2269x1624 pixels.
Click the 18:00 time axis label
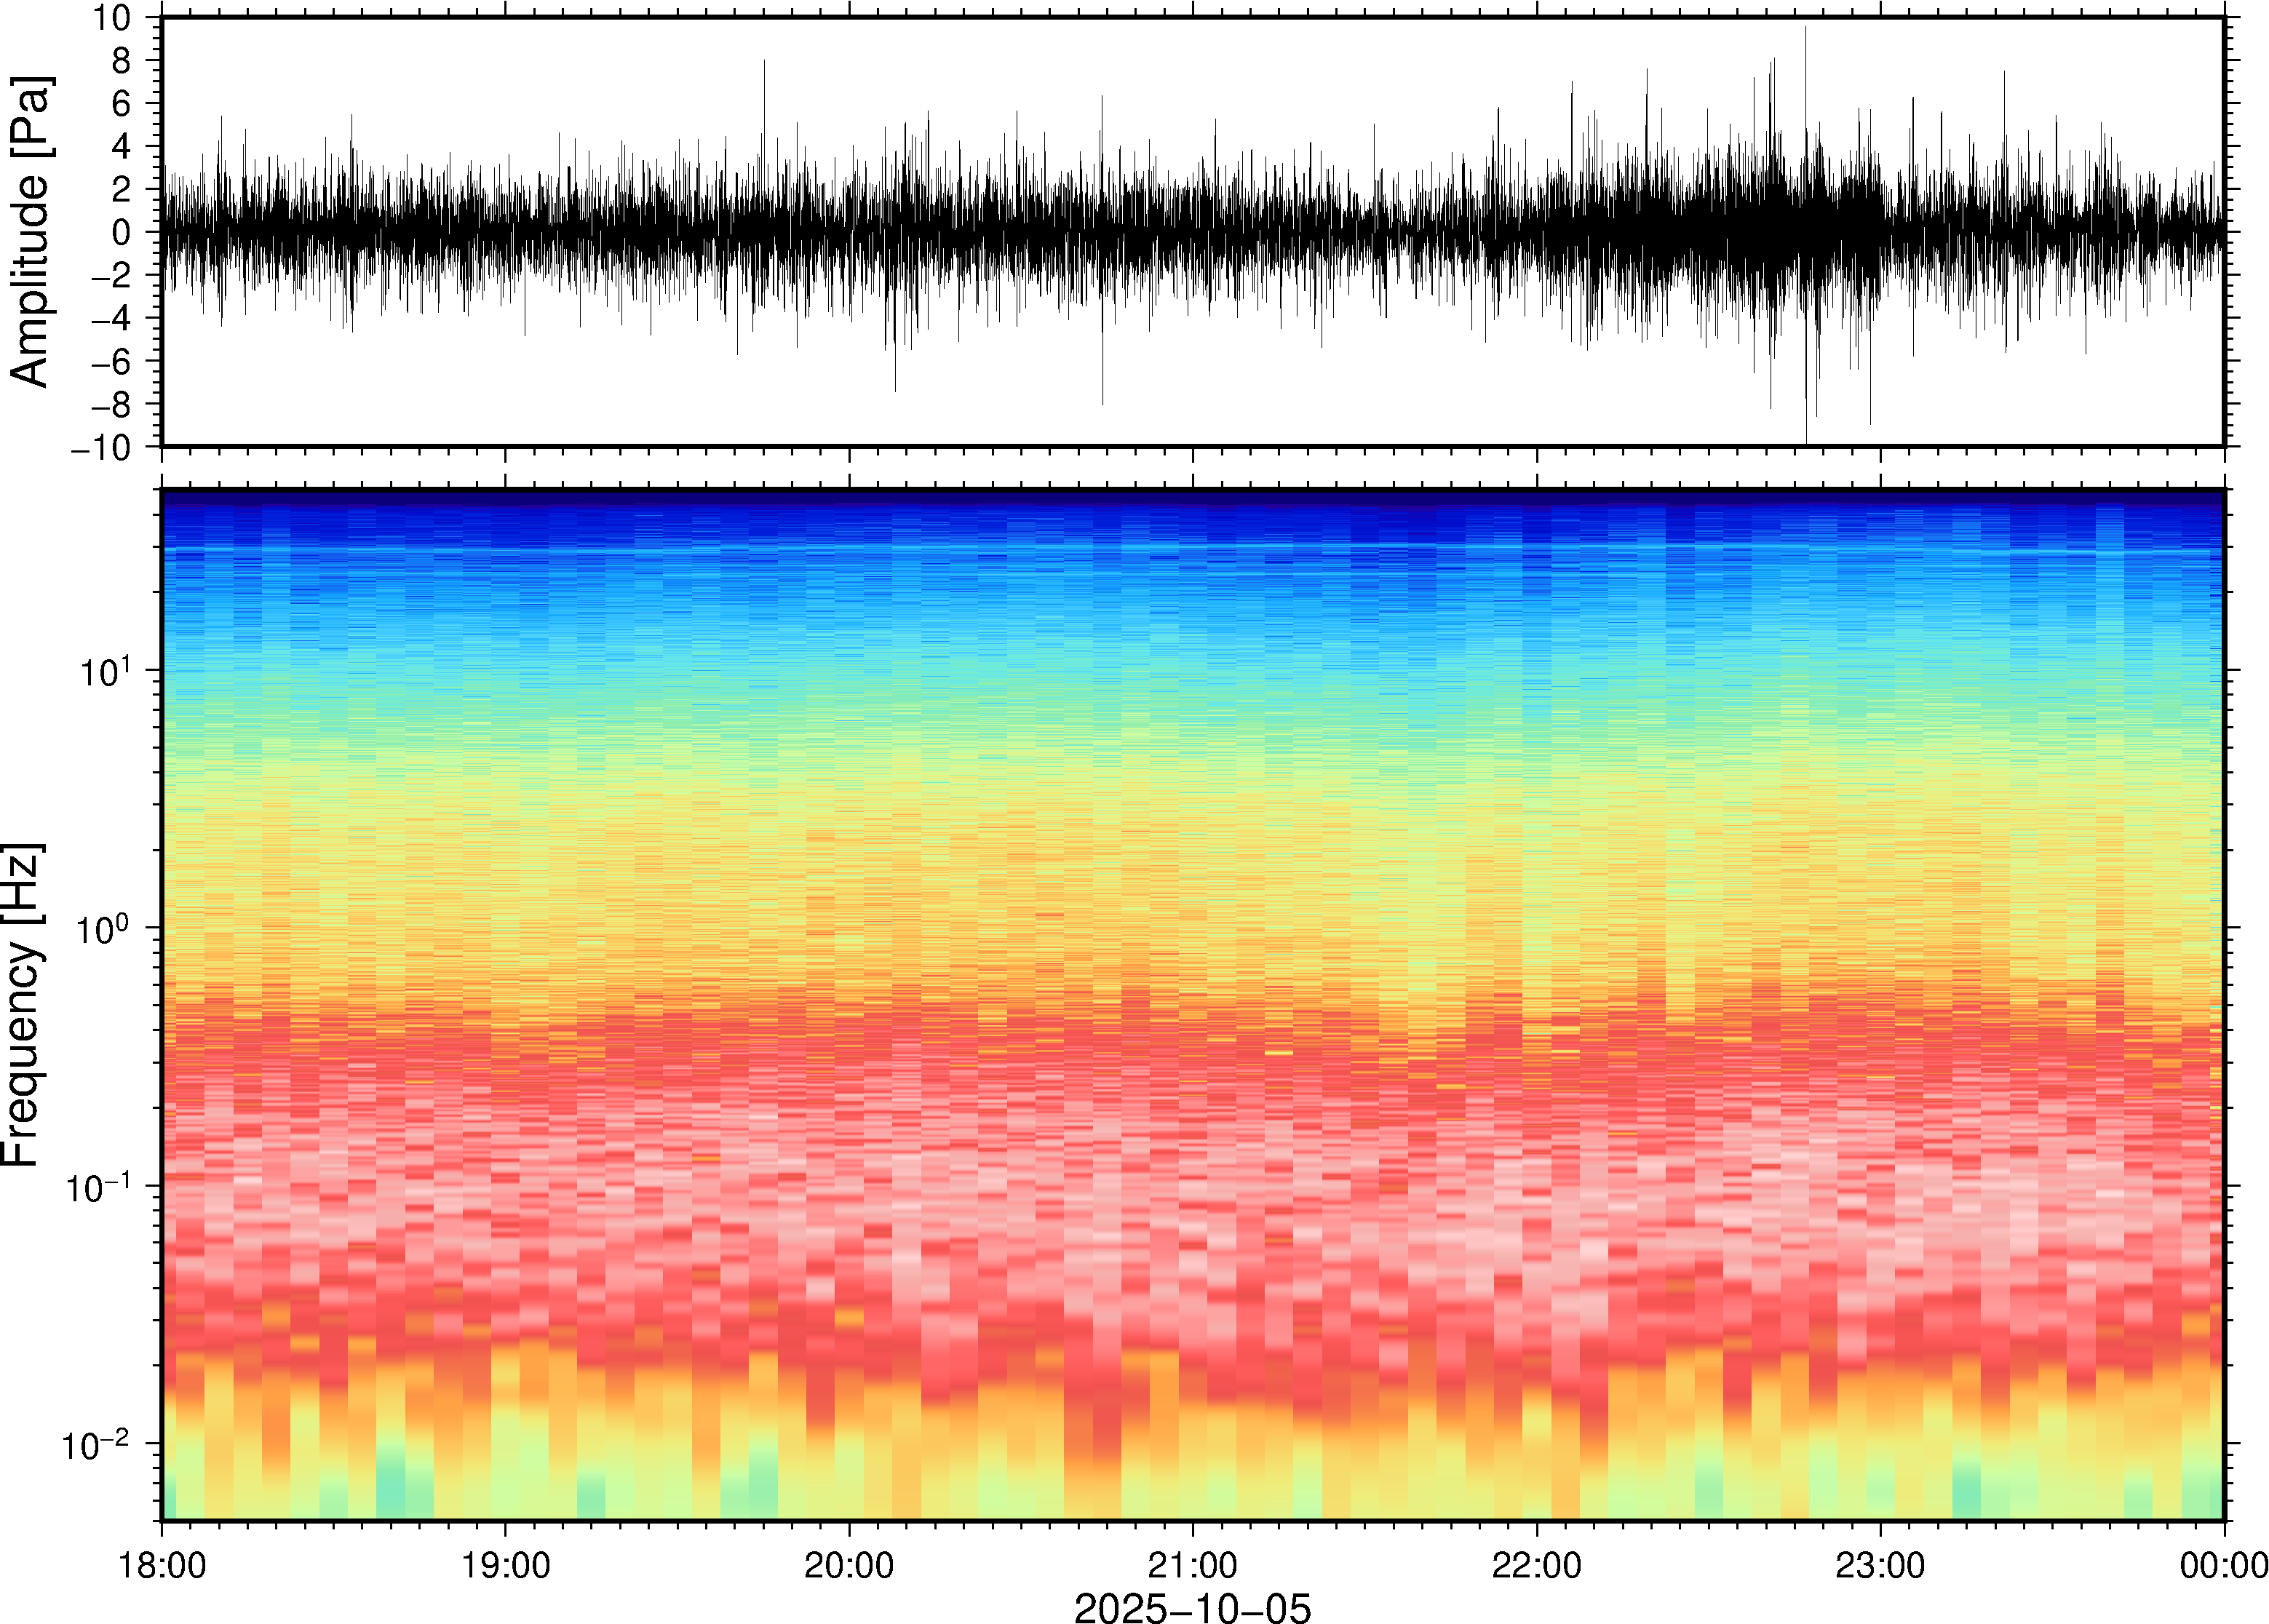pyautogui.click(x=162, y=1565)
